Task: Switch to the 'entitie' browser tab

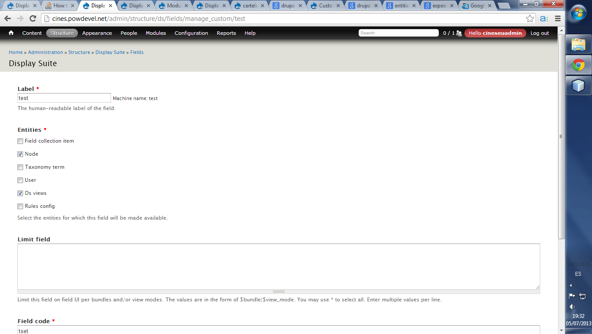Action: [x=401, y=6]
